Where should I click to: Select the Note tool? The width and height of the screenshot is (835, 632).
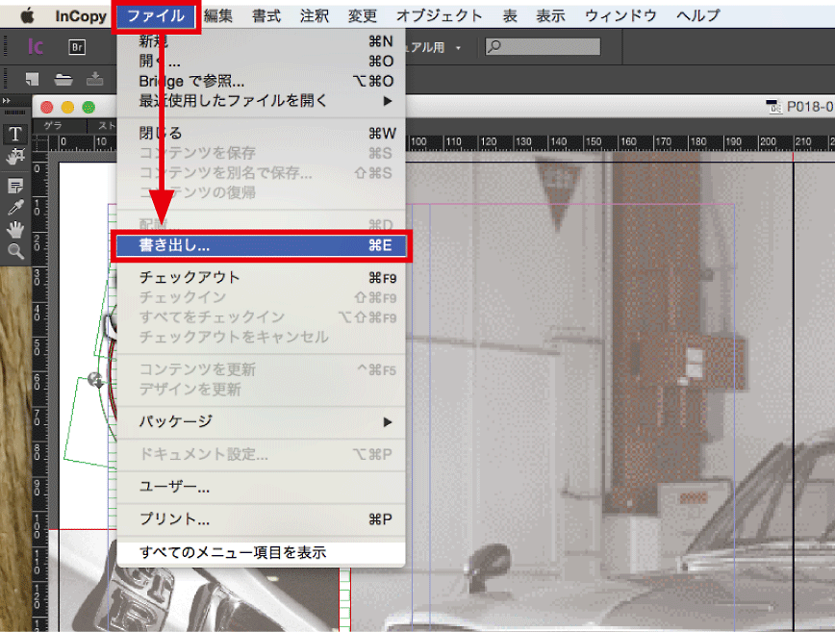pyautogui.click(x=15, y=185)
